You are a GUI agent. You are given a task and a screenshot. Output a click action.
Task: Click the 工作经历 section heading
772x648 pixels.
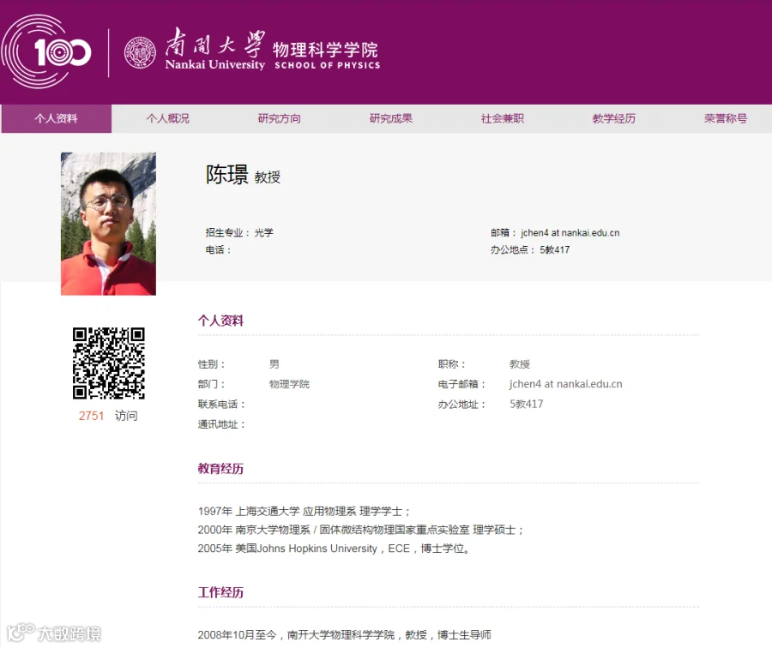click(220, 592)
